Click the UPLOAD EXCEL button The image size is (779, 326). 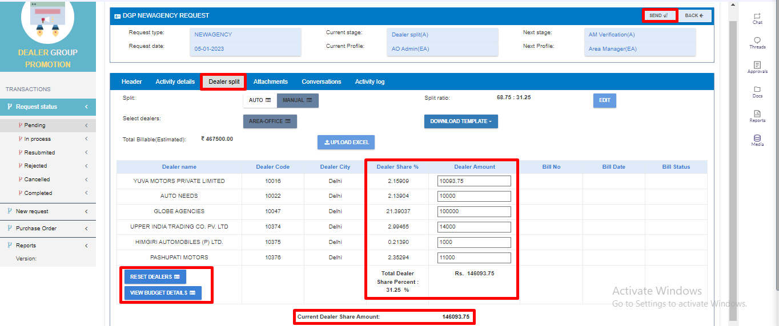coord(346,142)
